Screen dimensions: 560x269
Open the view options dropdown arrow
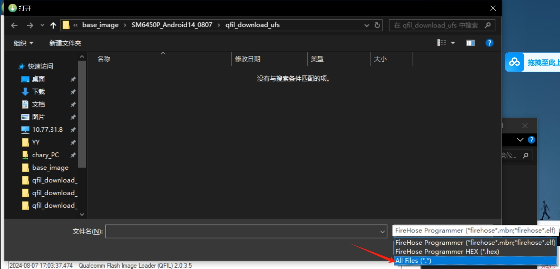click(453, 43)
